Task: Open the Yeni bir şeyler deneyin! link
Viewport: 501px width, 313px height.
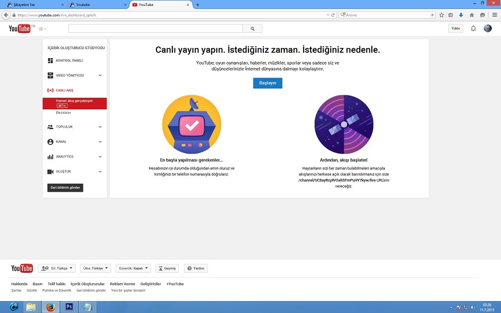Action: [x=128, y=291]
